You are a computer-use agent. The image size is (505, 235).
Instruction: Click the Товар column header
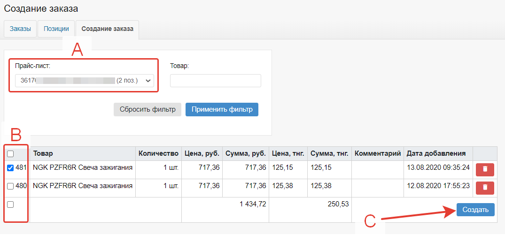(x=43, y=153)
